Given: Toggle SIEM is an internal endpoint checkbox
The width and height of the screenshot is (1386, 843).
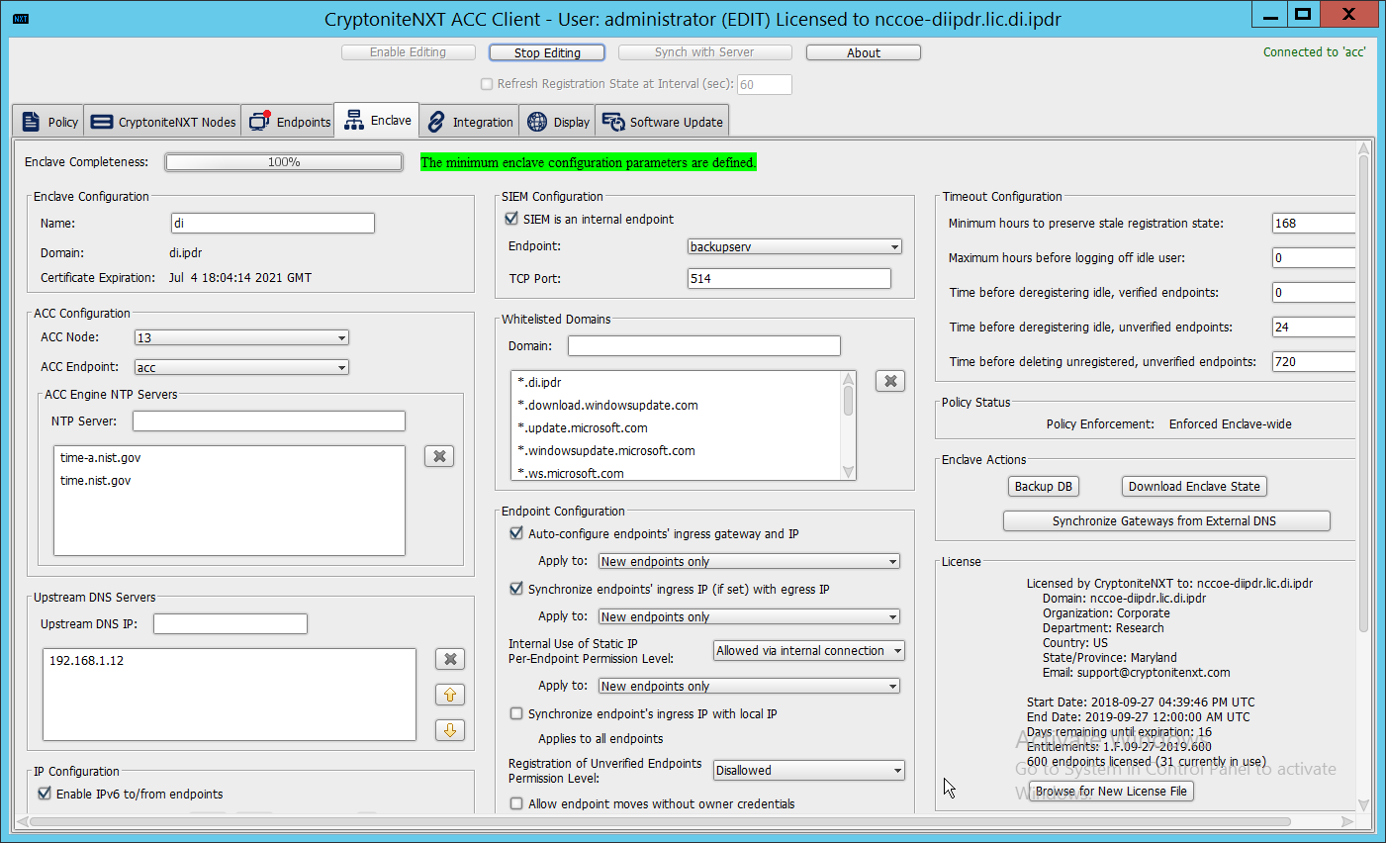Looking at the screenshot, I should (x=511, y=219).
